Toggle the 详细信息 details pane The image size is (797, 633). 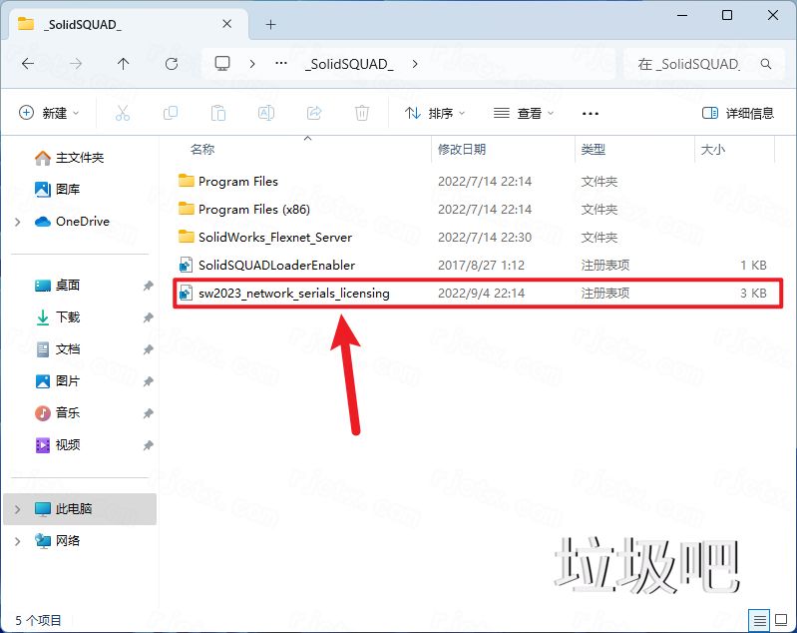[737, 113]
